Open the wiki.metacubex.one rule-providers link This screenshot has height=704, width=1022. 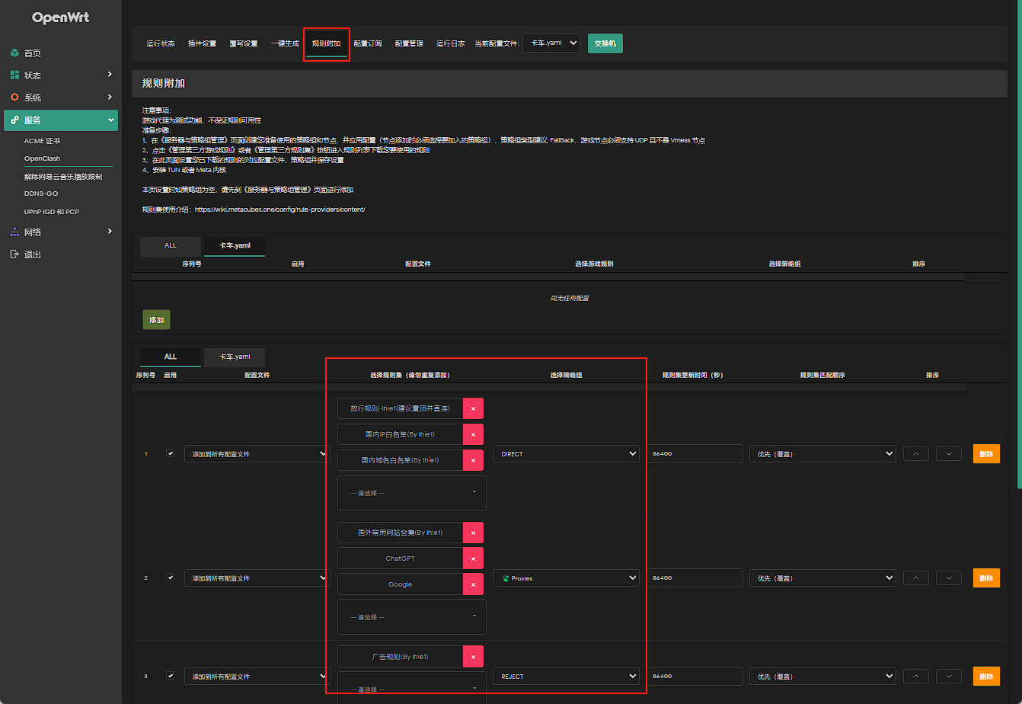(x=280, y=209)
